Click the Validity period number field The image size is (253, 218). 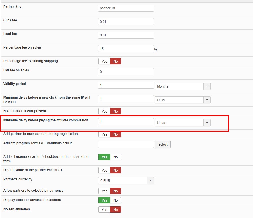[x=126, y=85]
